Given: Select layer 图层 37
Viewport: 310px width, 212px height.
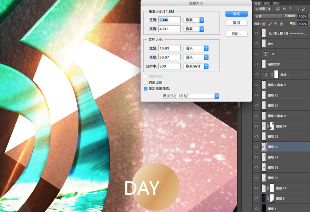Looking at the screenshot, I should coord(281,157).
